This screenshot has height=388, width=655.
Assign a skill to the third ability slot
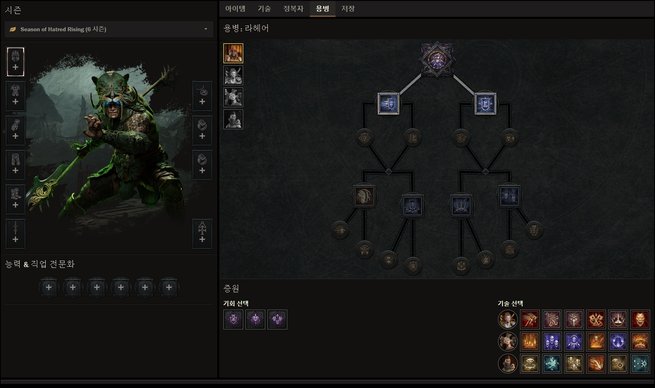[x=97, y=287]
